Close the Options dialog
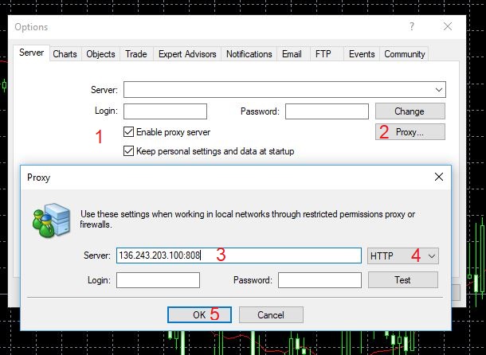Viewport: 486px width, 355px height. pyautogui.click(x=448, y=26)
